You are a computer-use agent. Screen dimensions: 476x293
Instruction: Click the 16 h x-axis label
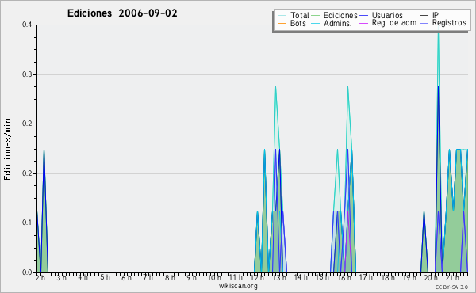click(x=344, y=278)
